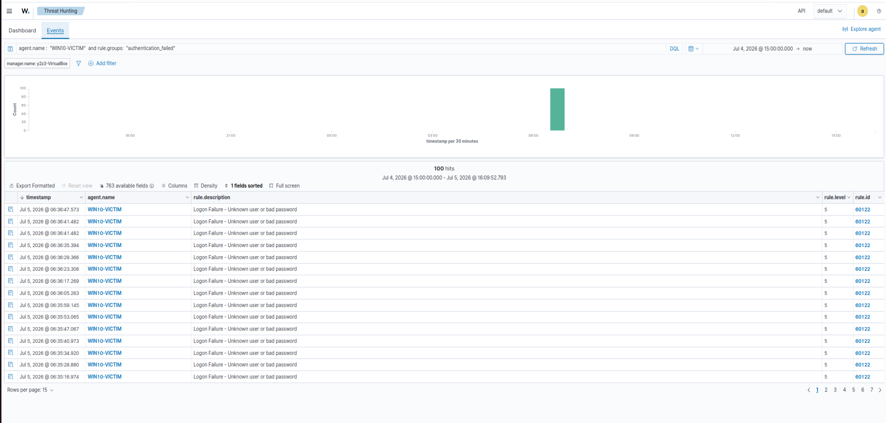Inspect document details for 06:36:29.366 event
886x423 pixels.
click(x=11, y=257)
